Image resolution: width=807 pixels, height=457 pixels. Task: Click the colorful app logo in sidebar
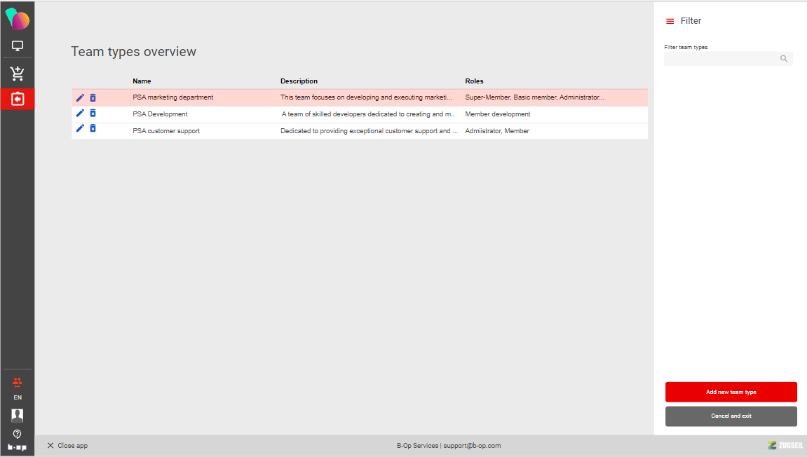point(18,20)
